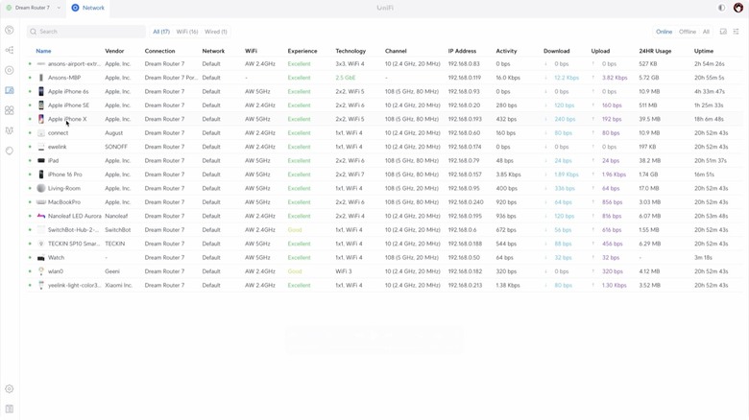
Task: Click the Apple iPhone 6s device icon
Action: [x=41, y=91]
